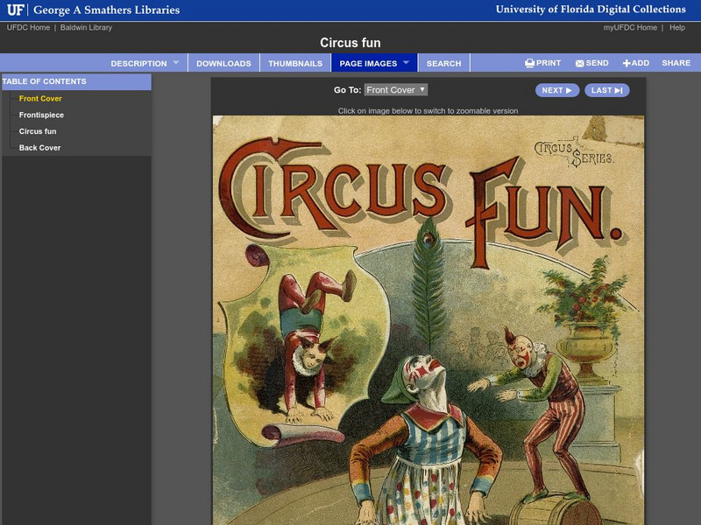Click the UF logo in the header
The width and height of the screenshot is (701, 525).
click(16, 9)
